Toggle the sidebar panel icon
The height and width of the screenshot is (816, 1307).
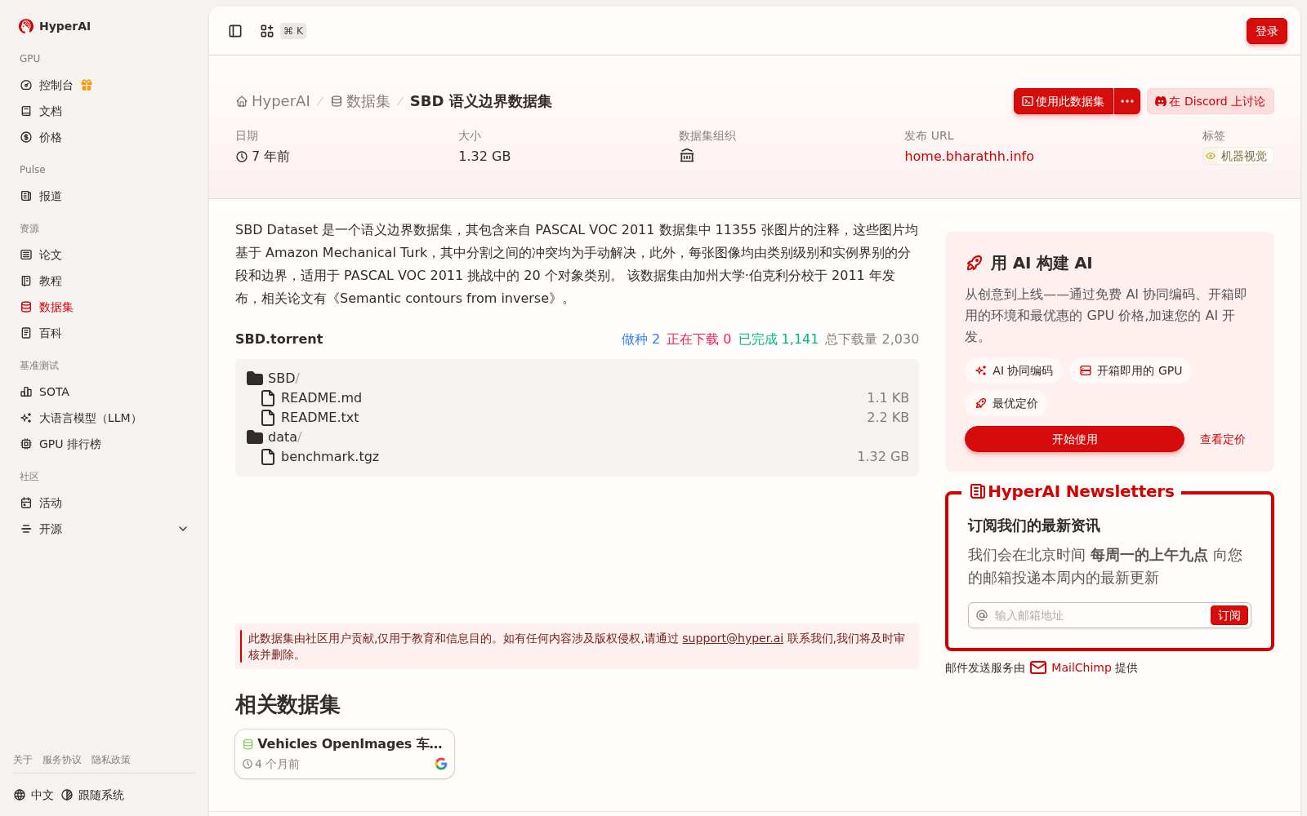tap(235, 31)
